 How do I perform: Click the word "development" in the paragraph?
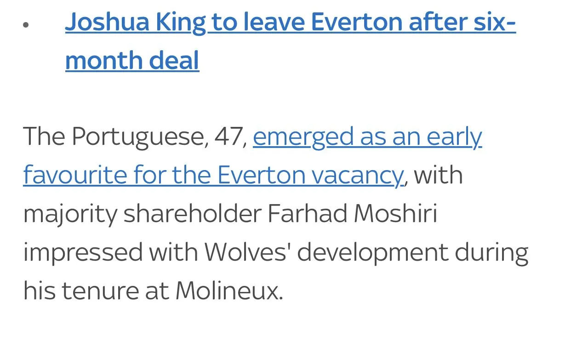pos(372,252)
